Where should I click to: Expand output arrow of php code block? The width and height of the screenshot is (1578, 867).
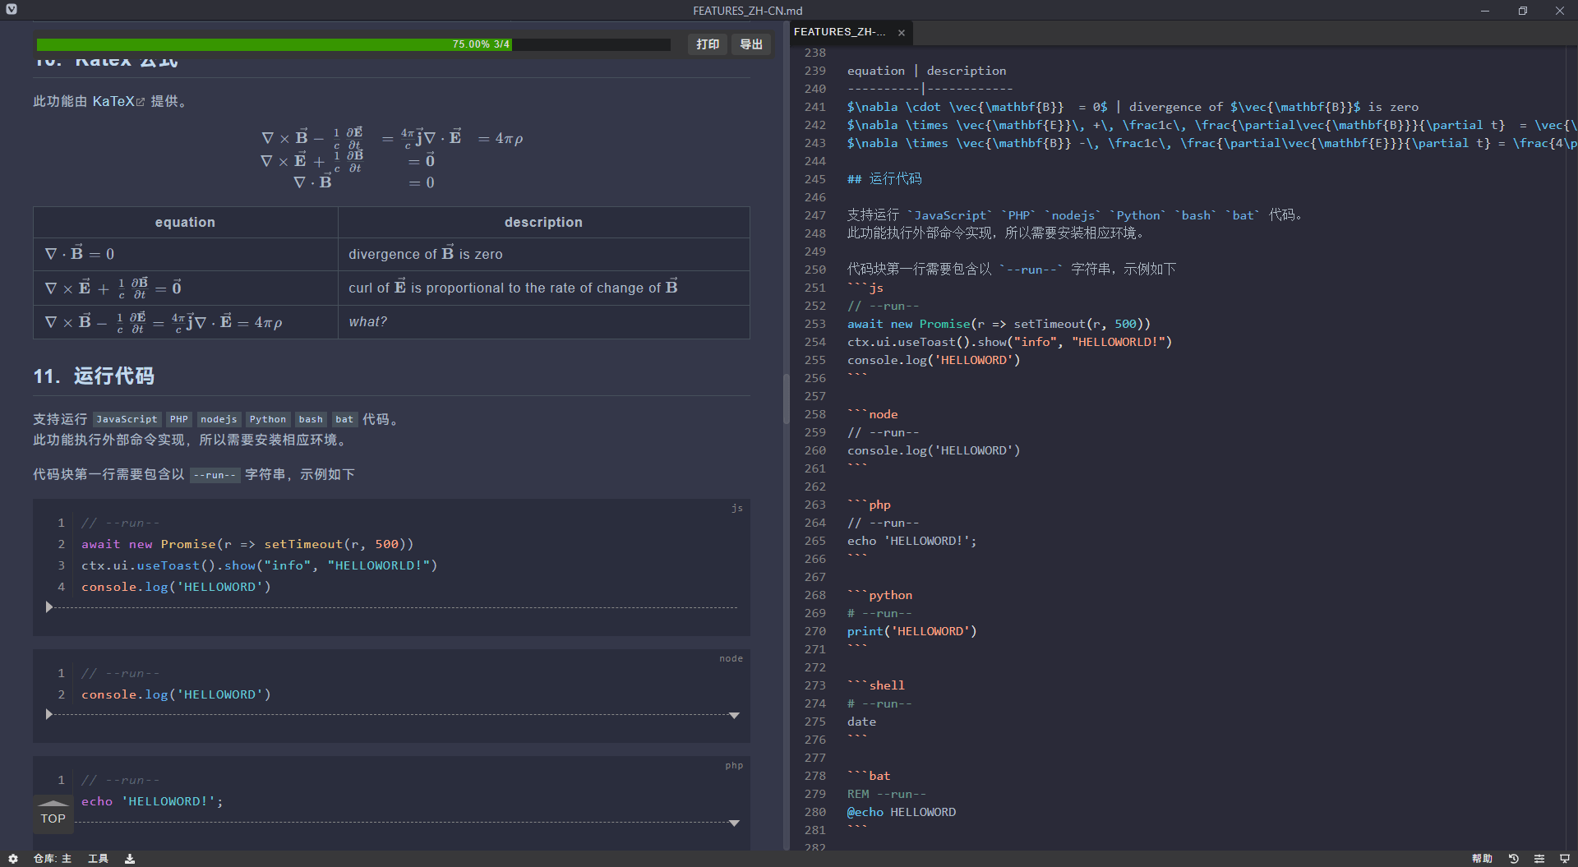point(734,823)
